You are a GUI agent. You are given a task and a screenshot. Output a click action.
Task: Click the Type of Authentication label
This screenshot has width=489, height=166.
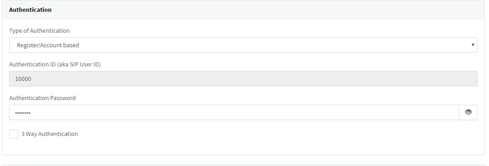pos(39,31)
